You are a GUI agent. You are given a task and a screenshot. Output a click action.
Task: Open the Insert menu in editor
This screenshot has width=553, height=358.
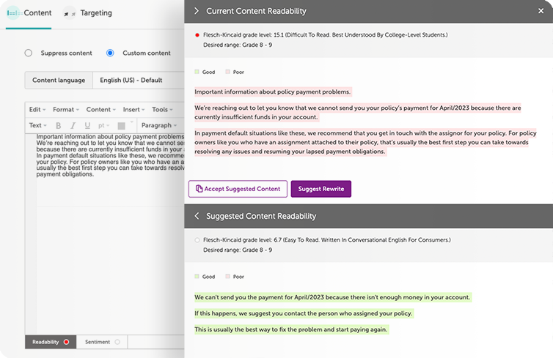coord(133,110)
